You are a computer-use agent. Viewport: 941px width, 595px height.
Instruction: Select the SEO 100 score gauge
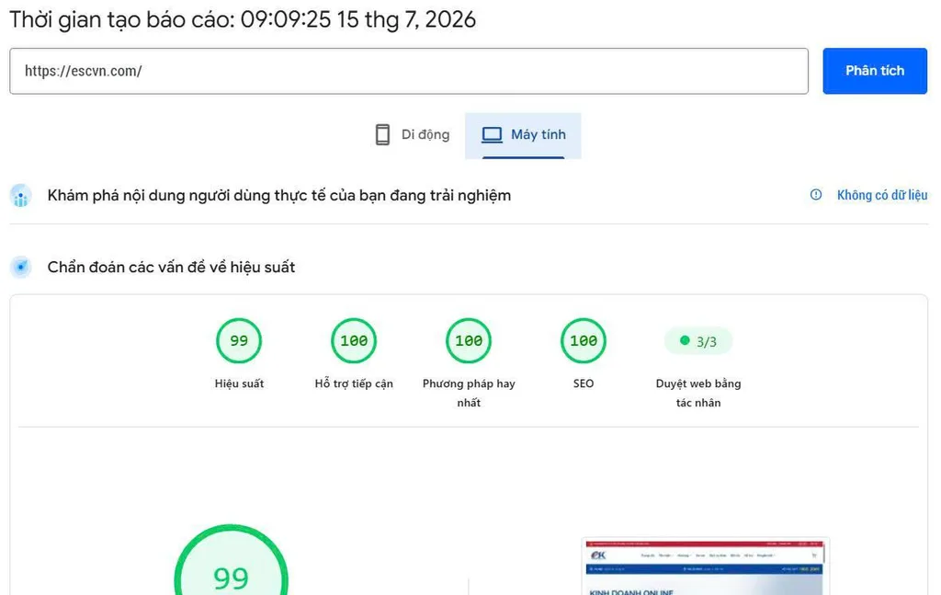(x=584, y=340)
